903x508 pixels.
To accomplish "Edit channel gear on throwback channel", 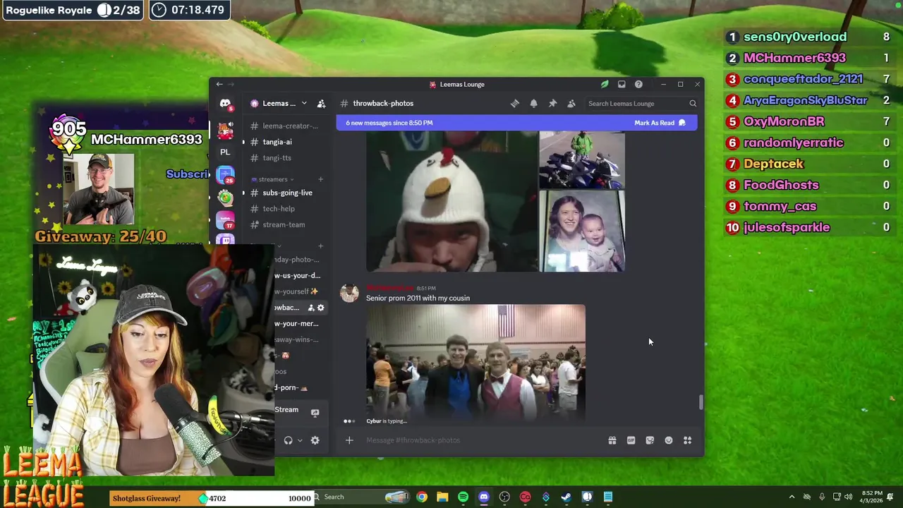I will click(x=321, y=308).
